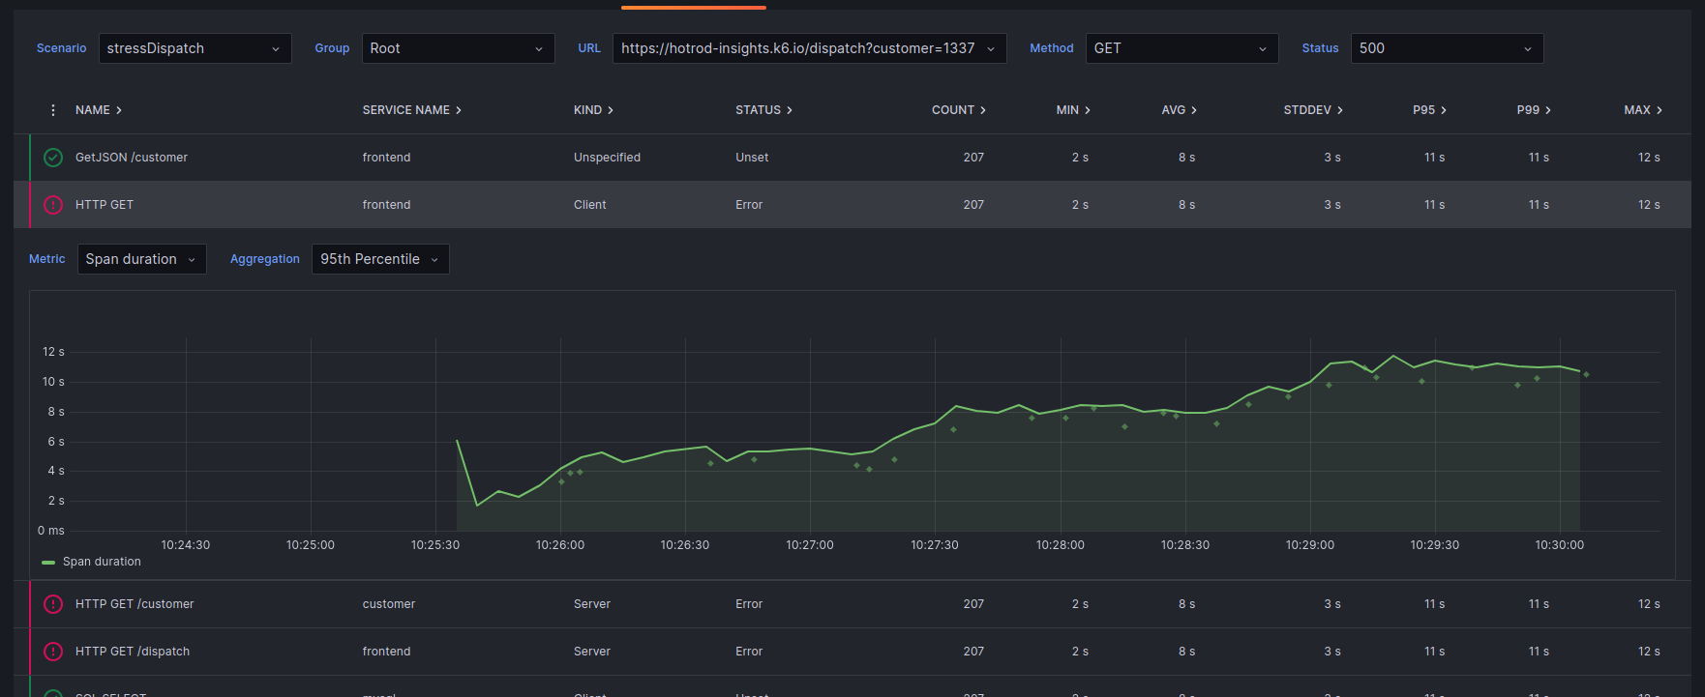Sort table by SERVICE NAME column

coord(411,110)
